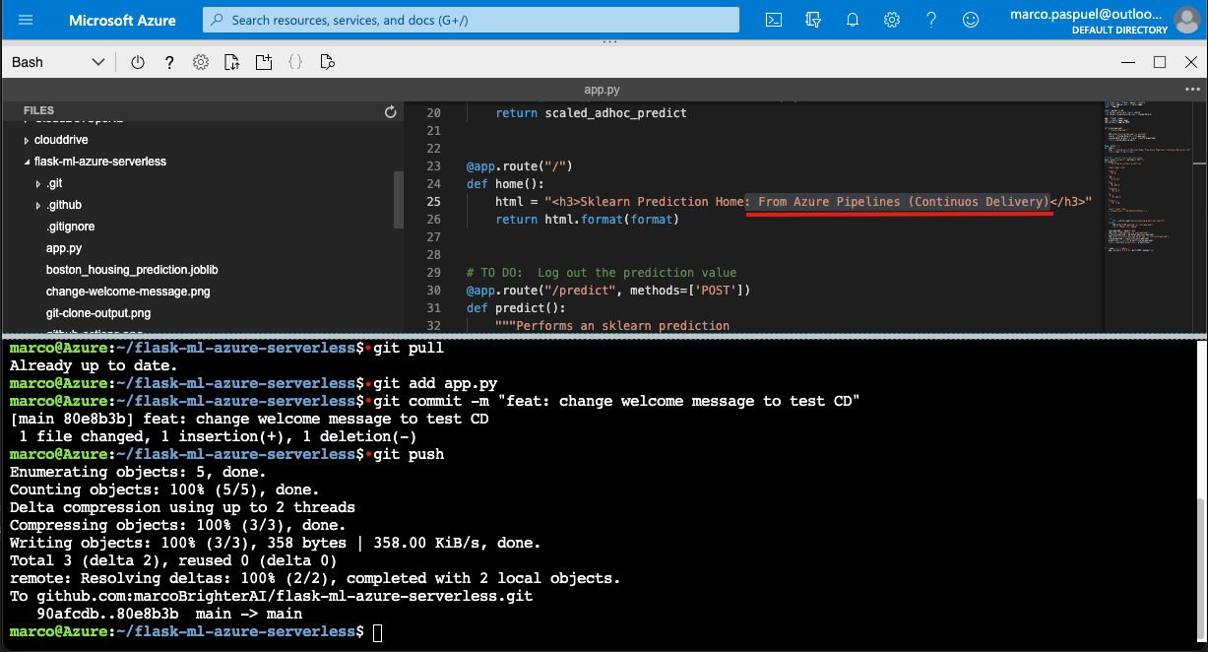Open the top bar help question mark

click(x=931, y=20)
